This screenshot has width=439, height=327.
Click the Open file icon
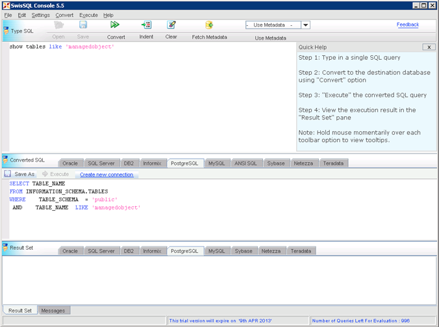[58, 25]
